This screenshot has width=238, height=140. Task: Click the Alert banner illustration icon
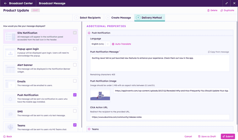point(10,69)
